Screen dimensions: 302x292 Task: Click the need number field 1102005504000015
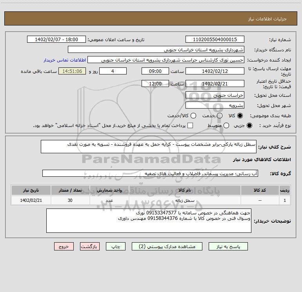(x=215, y=39)
